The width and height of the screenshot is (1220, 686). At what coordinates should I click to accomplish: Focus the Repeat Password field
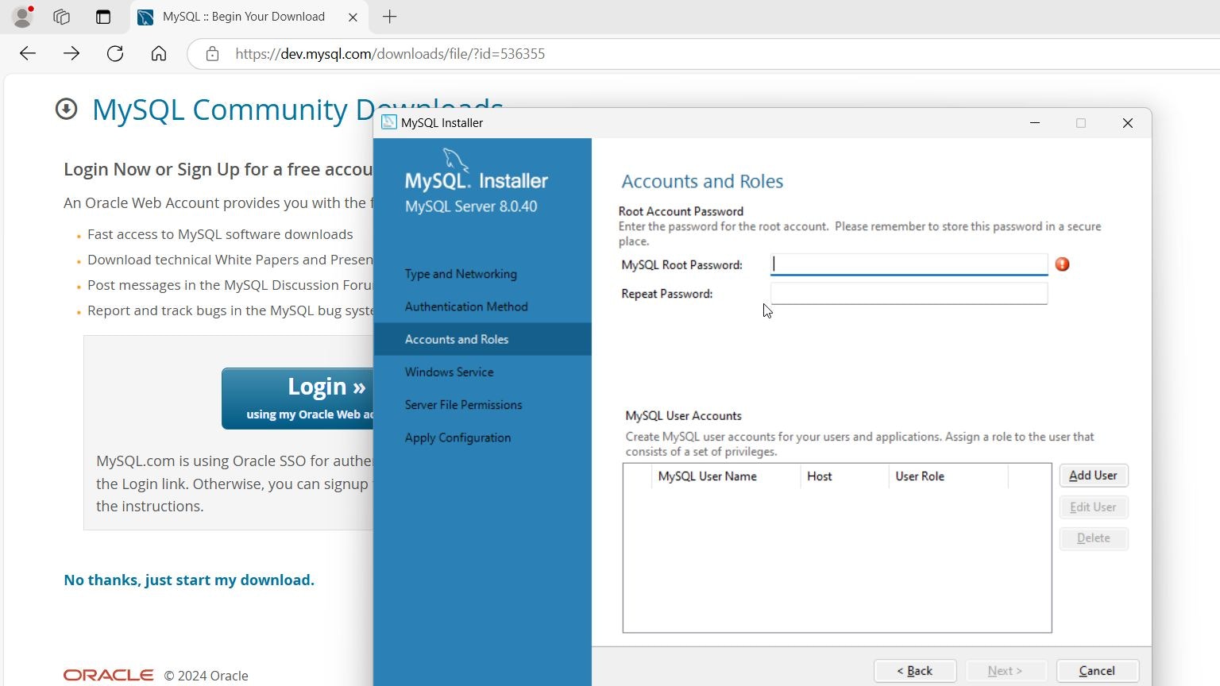pyautogui.click(x=909, y=294)
